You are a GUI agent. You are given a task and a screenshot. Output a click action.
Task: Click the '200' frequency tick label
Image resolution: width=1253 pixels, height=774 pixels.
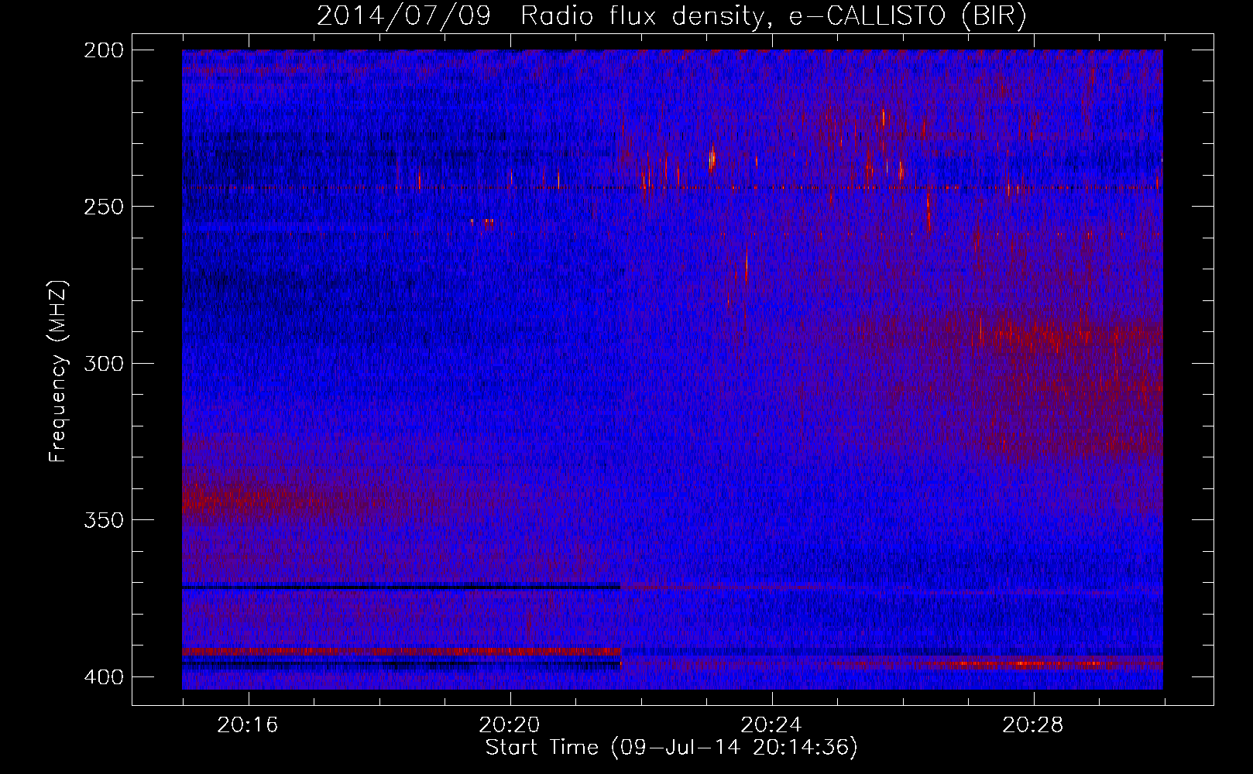(103, 50)
